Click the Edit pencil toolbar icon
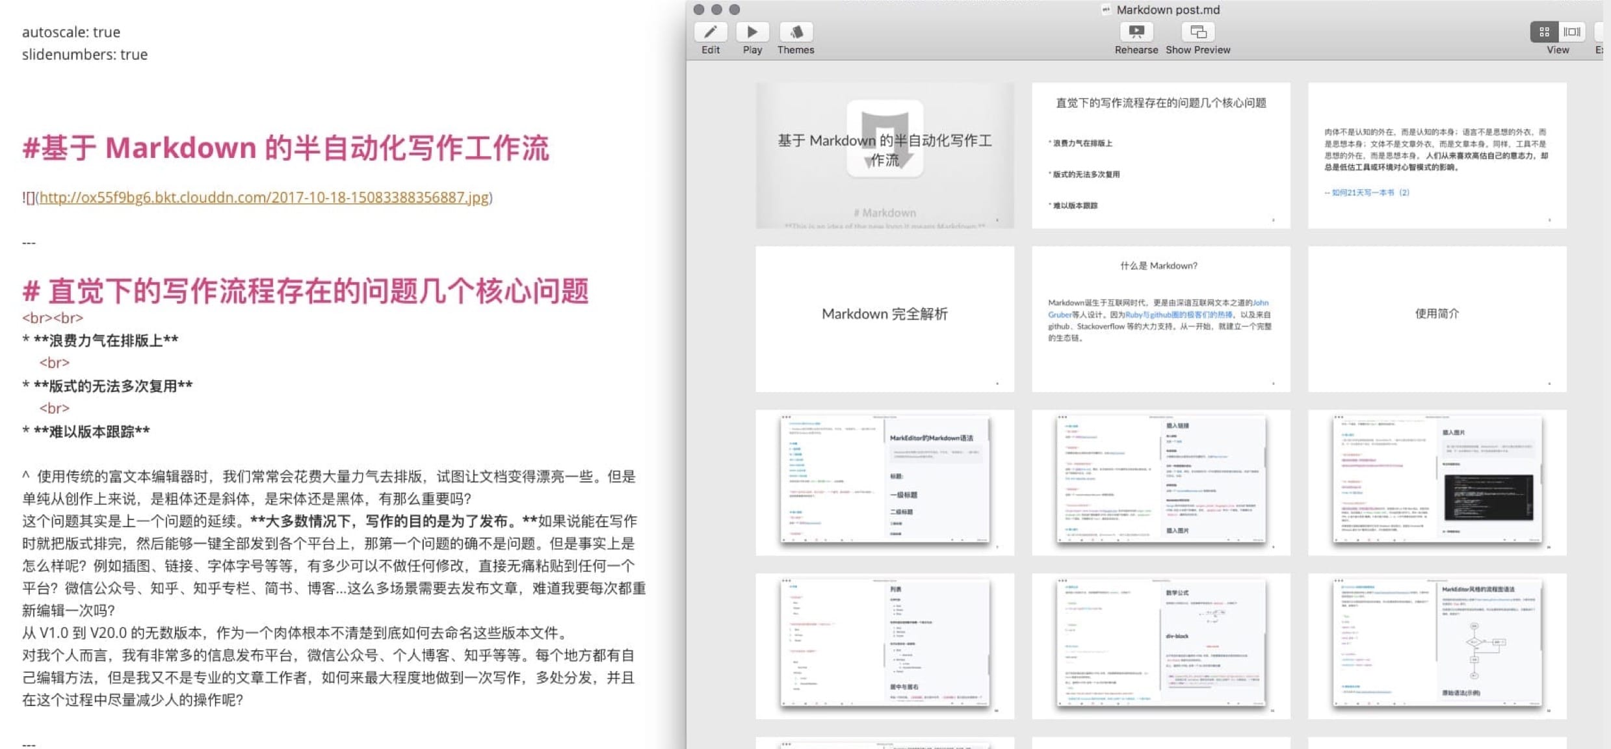 [x=710, y=32]
